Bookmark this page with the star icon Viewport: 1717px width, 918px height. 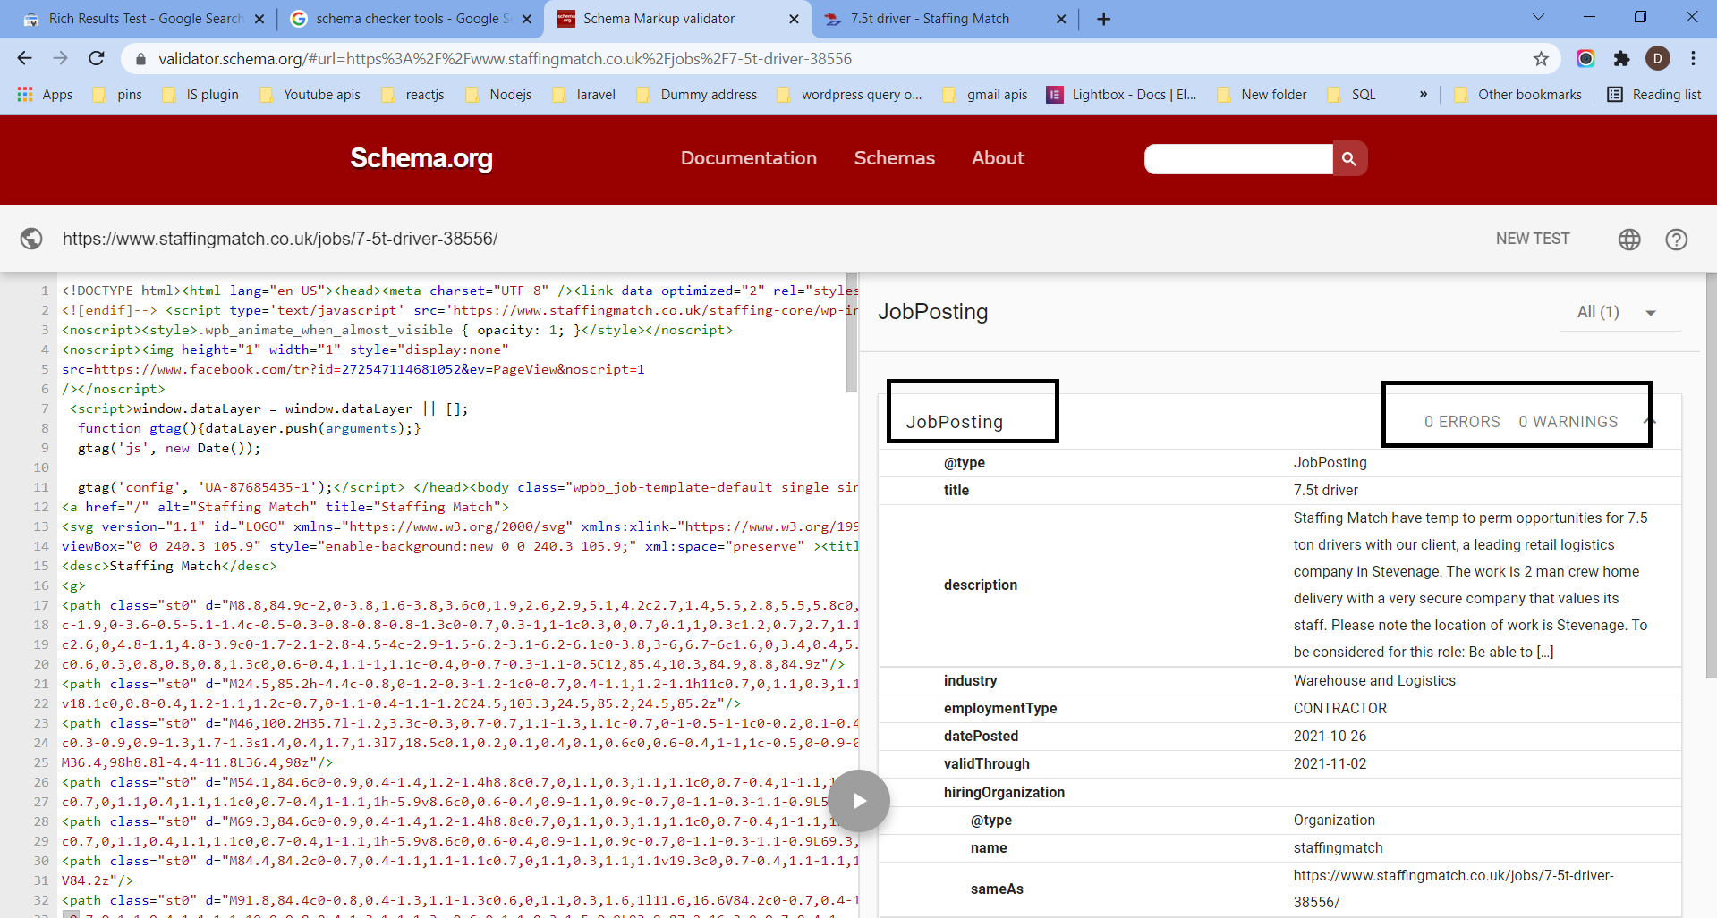1541,59
